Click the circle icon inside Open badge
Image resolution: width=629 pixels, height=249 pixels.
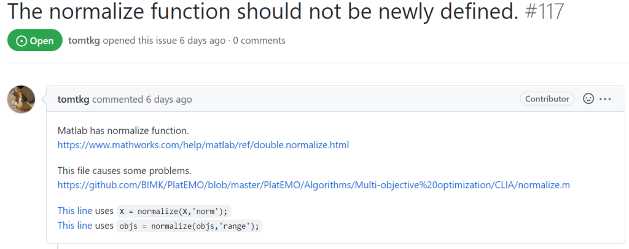21,41
